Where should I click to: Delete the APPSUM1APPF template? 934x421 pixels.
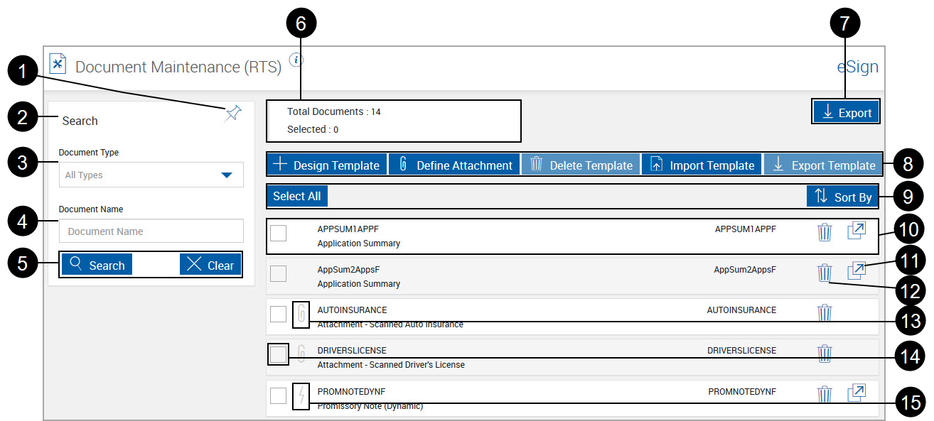click(x=825, y=231)
